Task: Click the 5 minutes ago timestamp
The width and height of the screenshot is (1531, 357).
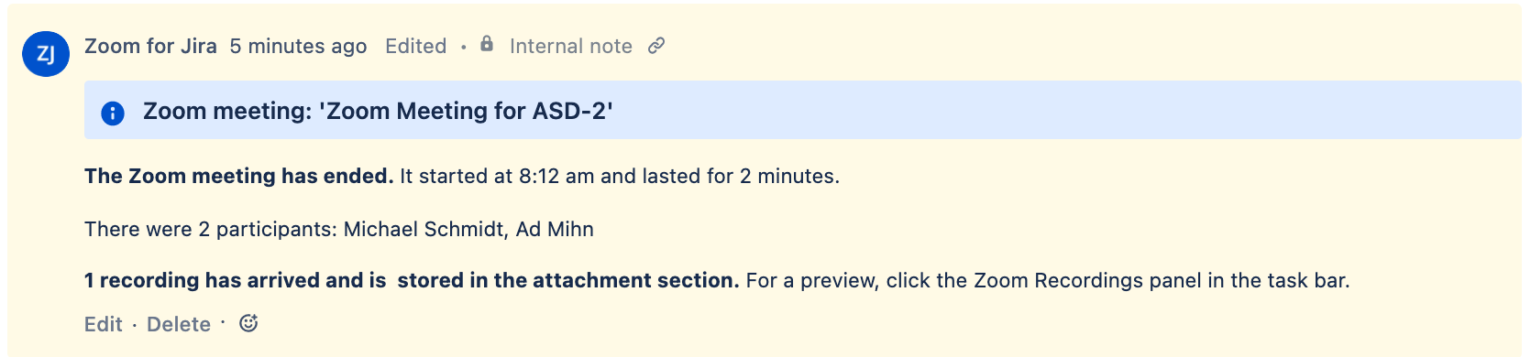Action: click(298, 46)
